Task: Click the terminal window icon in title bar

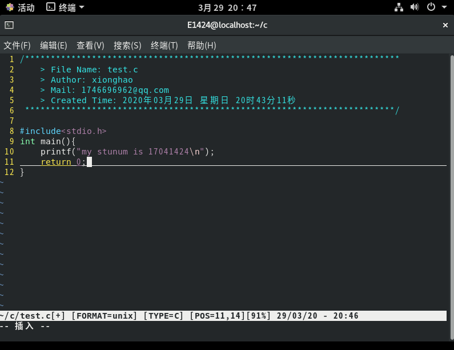Action: pos(9,25)
